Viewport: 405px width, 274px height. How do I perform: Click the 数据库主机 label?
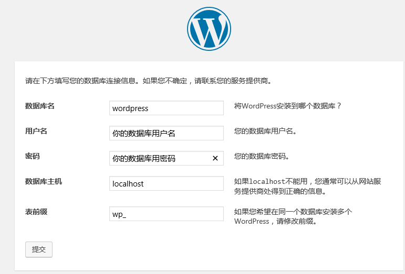tap(44, 181)
